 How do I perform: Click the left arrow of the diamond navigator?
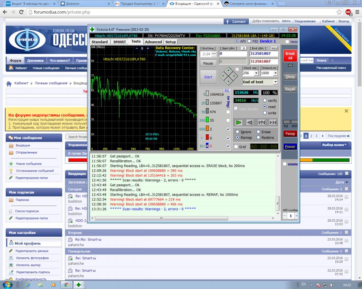click(223, 76)
